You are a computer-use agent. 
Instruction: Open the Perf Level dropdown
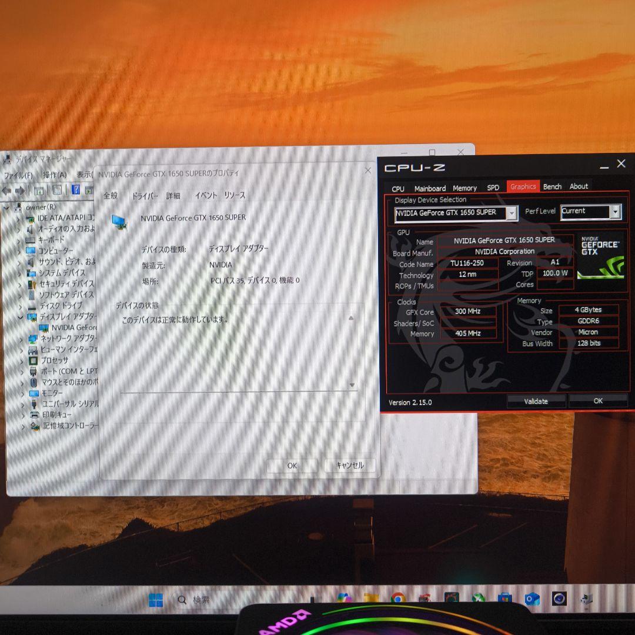click(616, 212)
